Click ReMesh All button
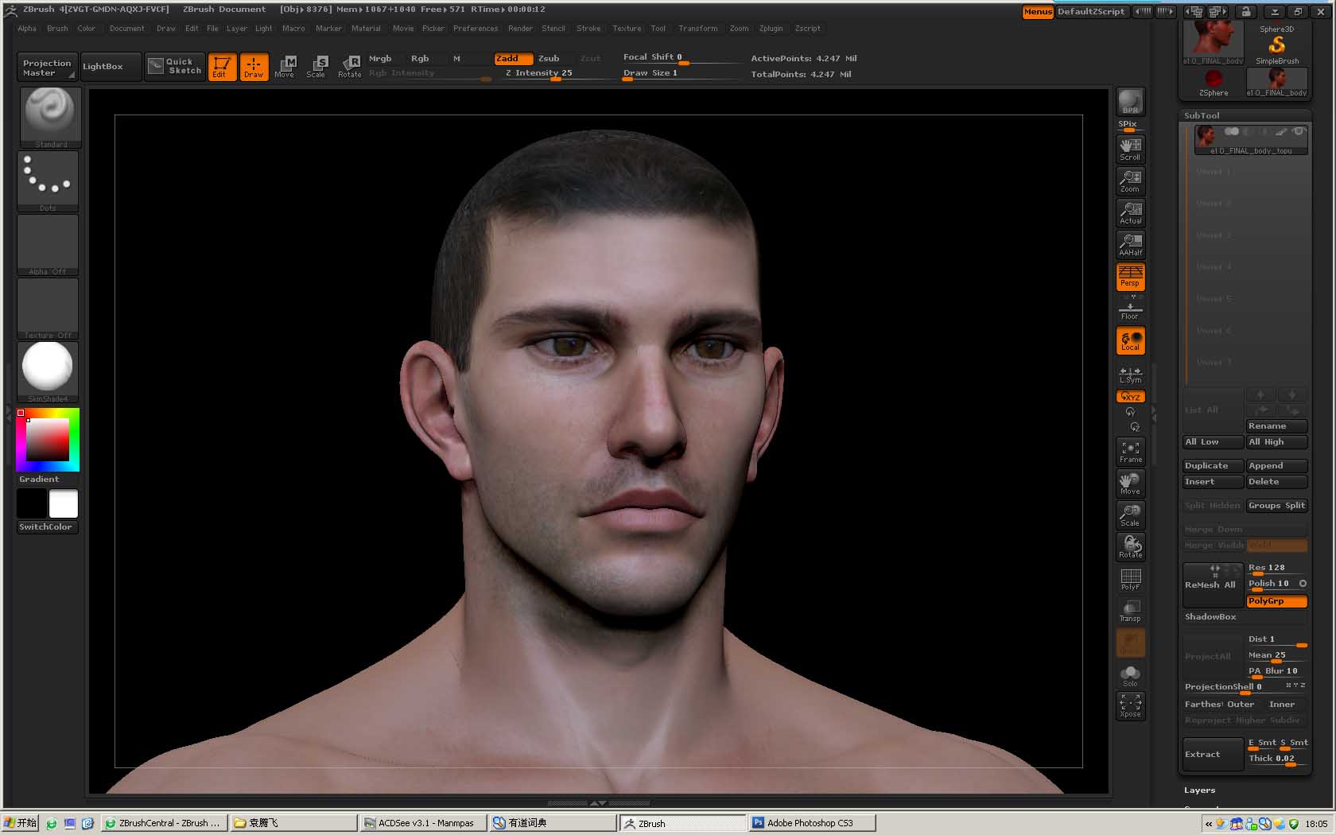1336x835 pixels. coord(1213,585)
